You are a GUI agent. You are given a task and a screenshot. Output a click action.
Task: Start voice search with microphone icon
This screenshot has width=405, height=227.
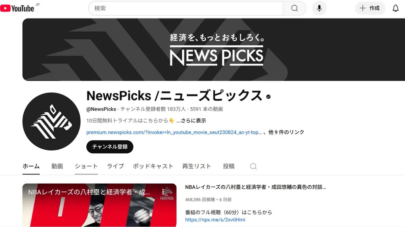[319, 8]
